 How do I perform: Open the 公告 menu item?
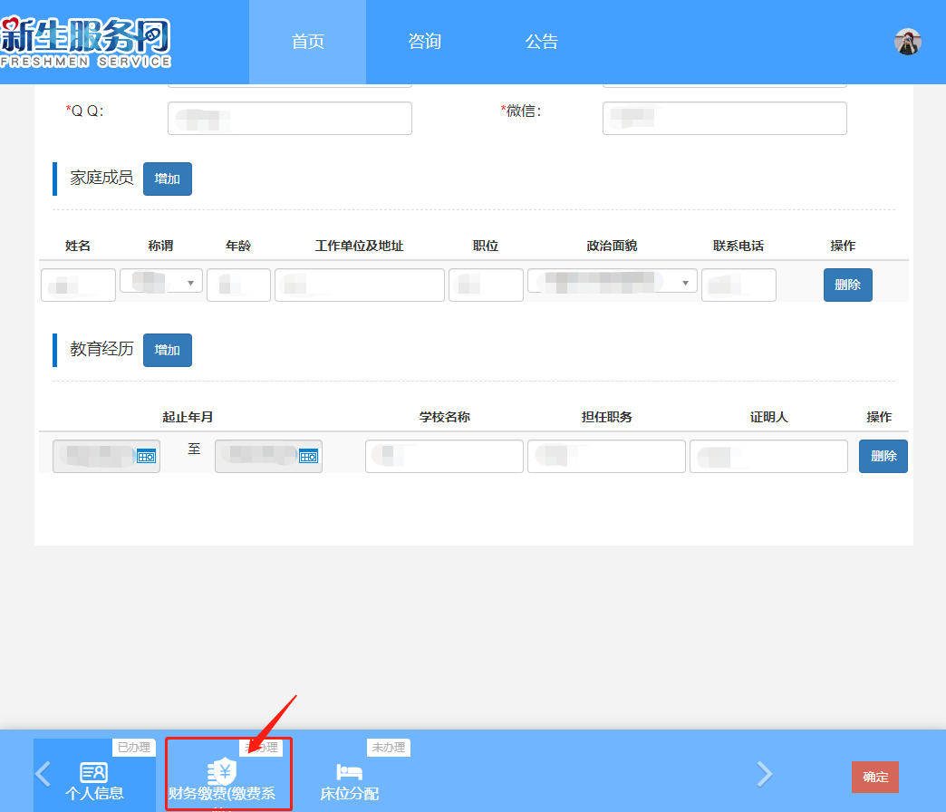(542, 42)
